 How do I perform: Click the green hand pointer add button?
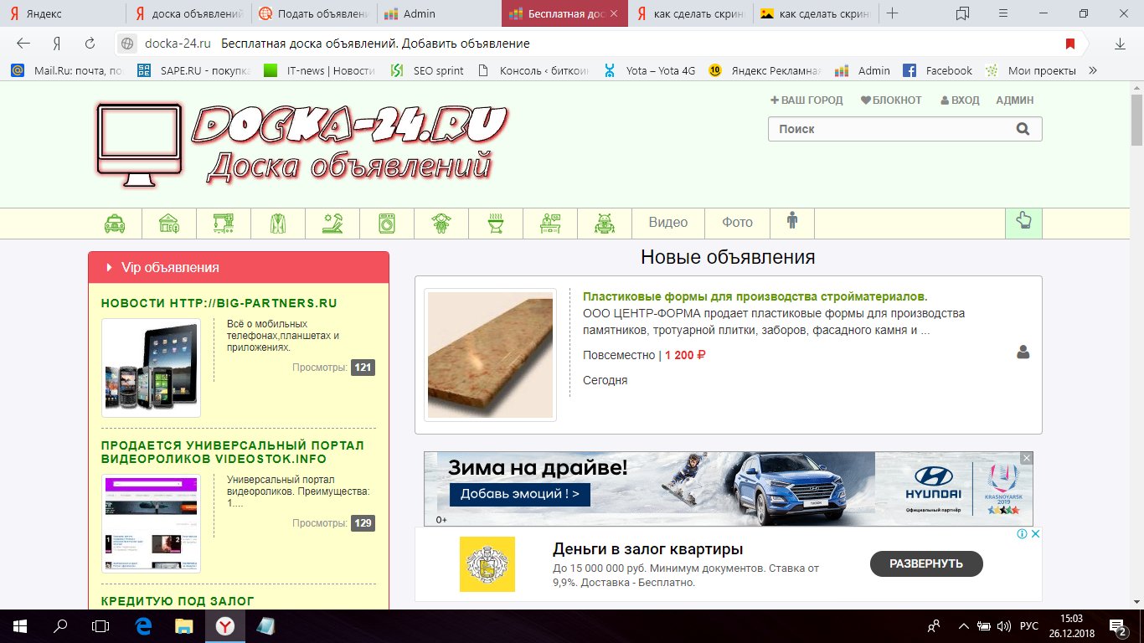click(x=1023, y=223)
